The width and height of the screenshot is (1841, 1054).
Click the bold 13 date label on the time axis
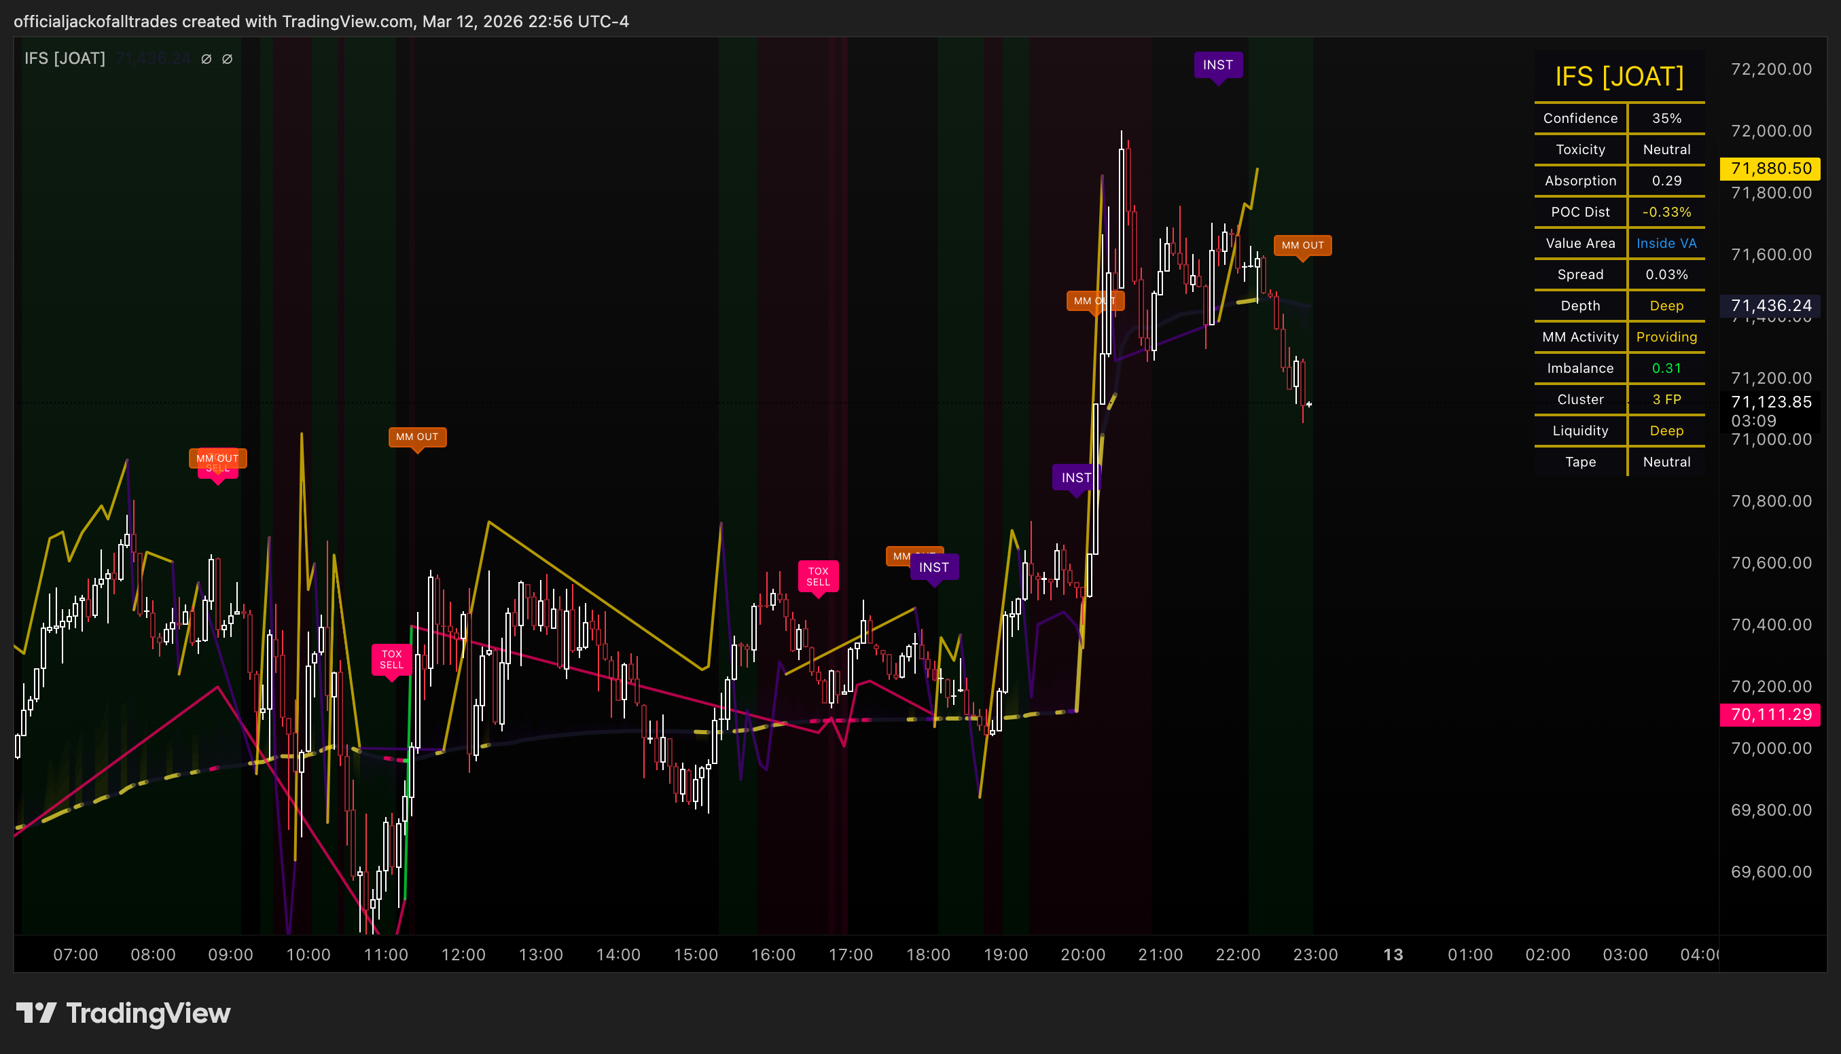[x=1393, y=955]
